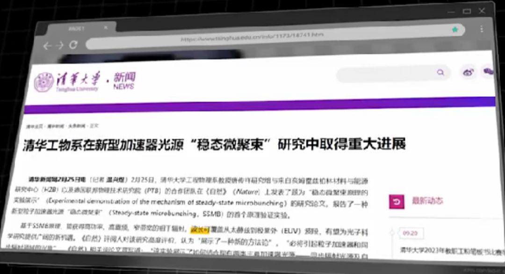Click the browser forward arrow
This screenshot has width=505, height=274.
[59, 45]
